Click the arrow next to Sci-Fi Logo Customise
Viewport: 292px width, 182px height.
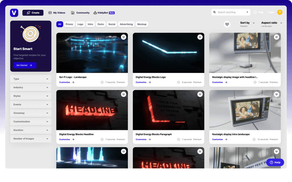pyautogui.click(x=73, y=82)
